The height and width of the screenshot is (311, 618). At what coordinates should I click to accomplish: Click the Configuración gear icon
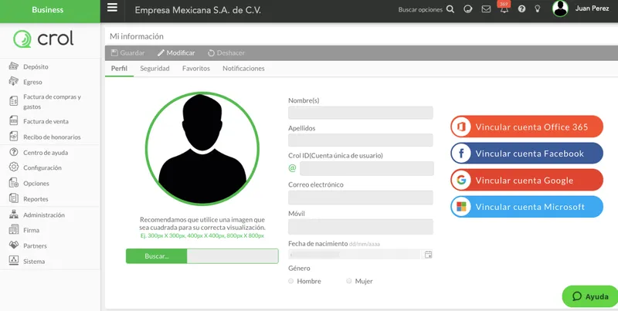click(x=14, y=167)
